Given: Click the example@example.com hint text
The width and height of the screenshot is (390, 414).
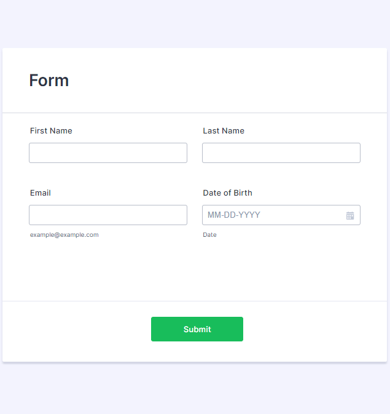Looking at the screenshot, I should coord(64,234).
